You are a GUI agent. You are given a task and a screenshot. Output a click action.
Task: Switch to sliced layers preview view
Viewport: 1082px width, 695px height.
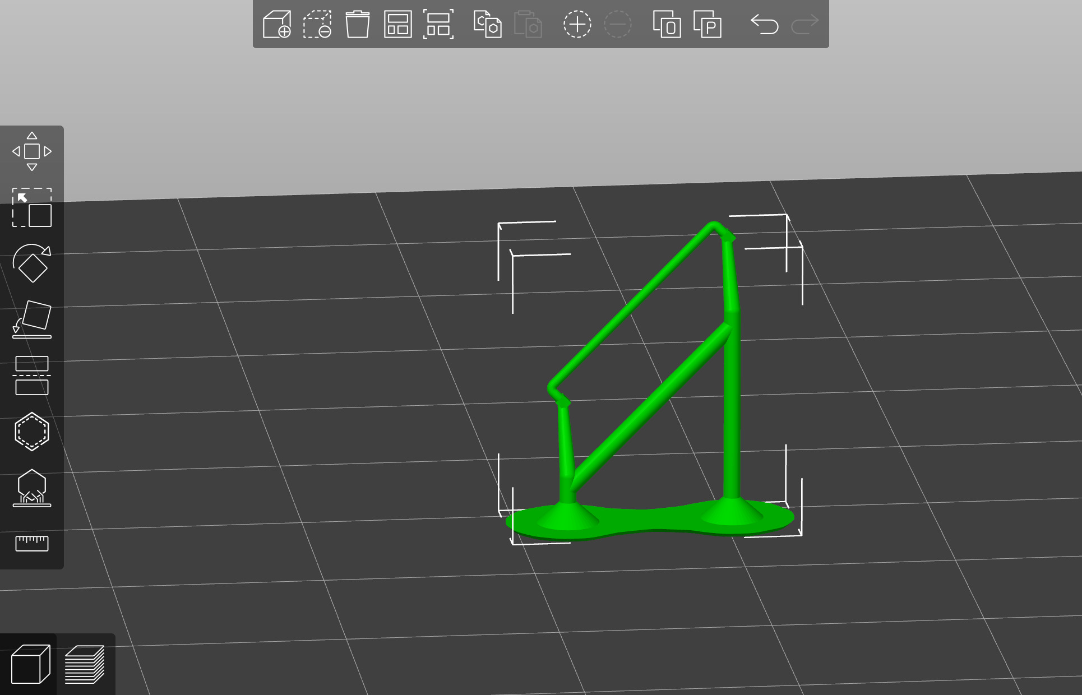click(x=85, y=665)
